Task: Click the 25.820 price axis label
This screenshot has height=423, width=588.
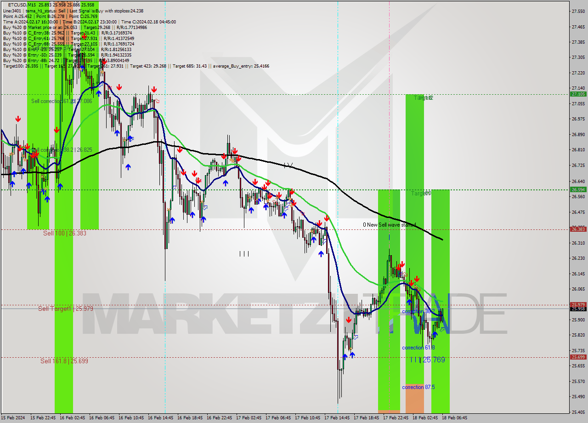Action: click(x=578, y=335)
